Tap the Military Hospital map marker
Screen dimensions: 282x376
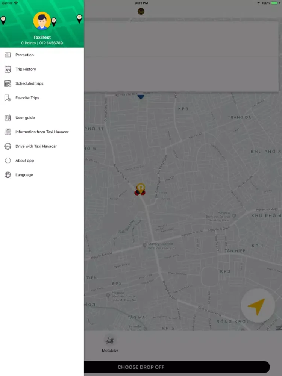144,245
